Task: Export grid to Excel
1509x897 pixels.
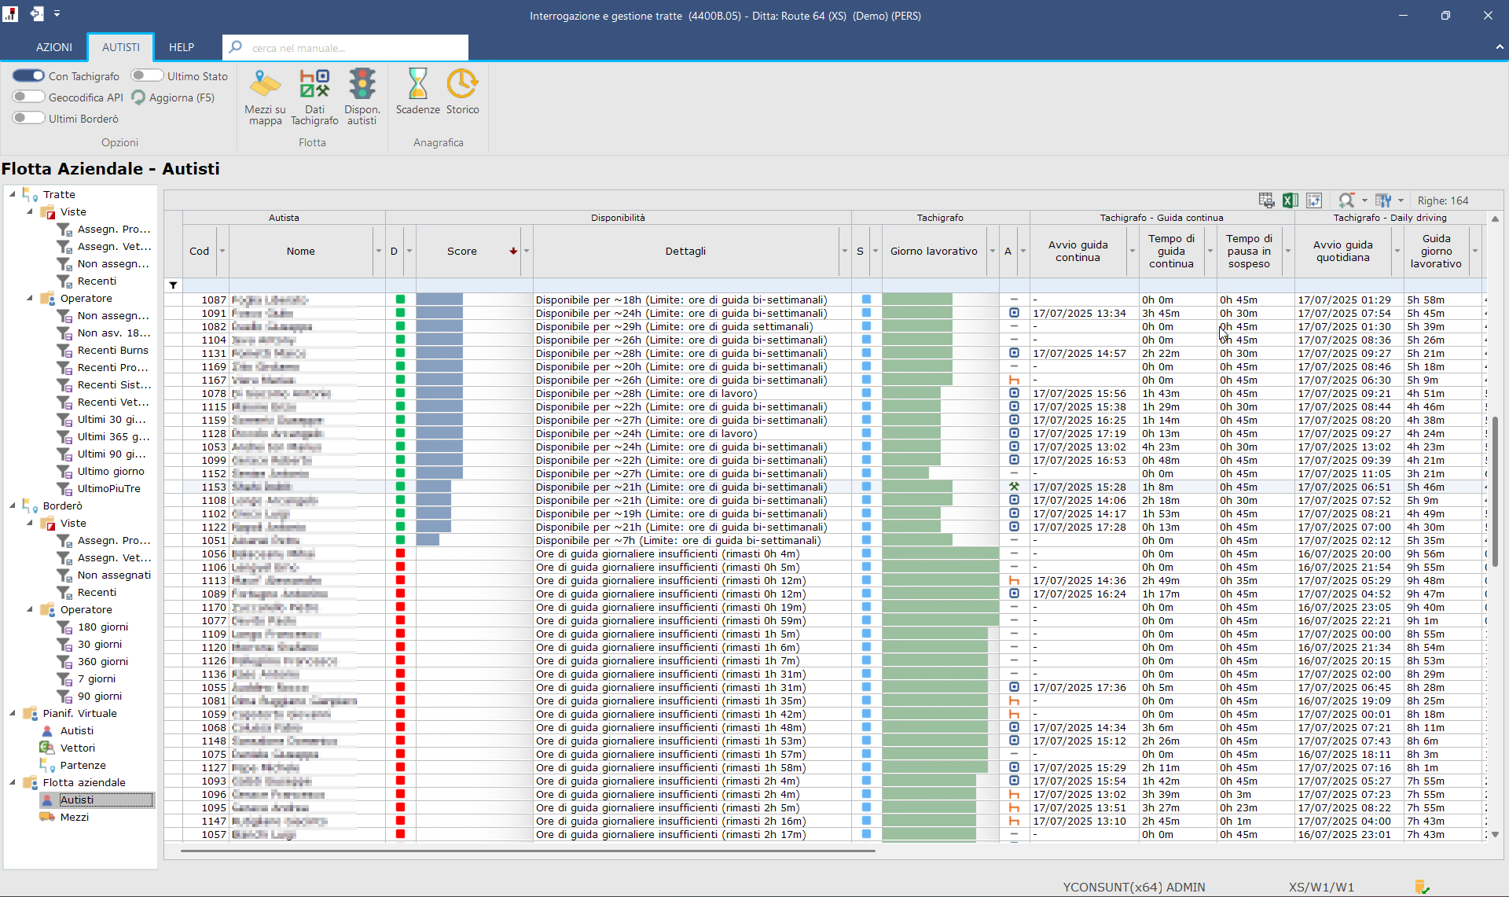Action: point(1290,200)
